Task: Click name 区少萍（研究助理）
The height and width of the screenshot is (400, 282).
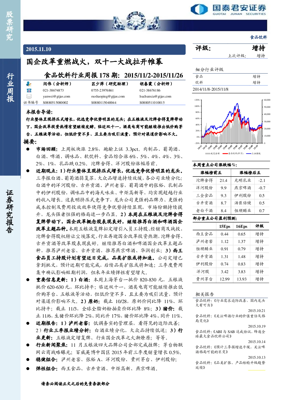Action: click(110, 84)
